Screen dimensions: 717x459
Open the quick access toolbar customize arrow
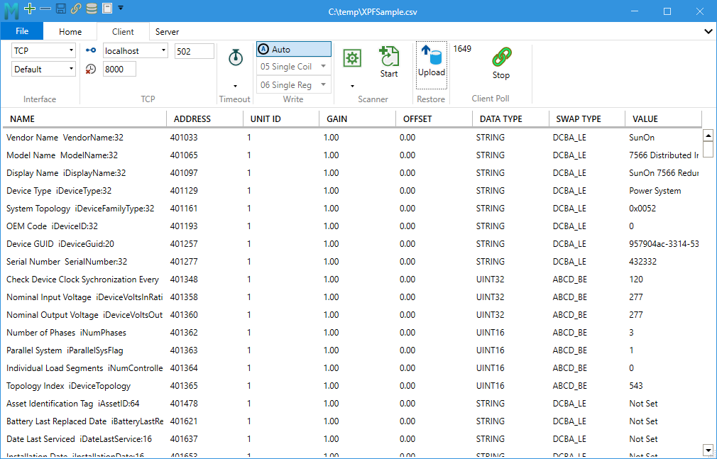coord(121,8)
